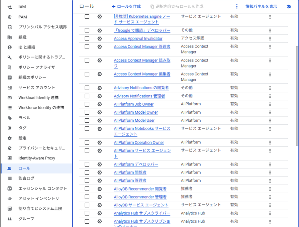Viewport: 299px width, 227px height.
Task: Open IAM page from sidebar
Action: 22,7
